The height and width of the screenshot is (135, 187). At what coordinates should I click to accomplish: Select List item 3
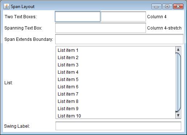pyautogui.click(x=115, y=65)
